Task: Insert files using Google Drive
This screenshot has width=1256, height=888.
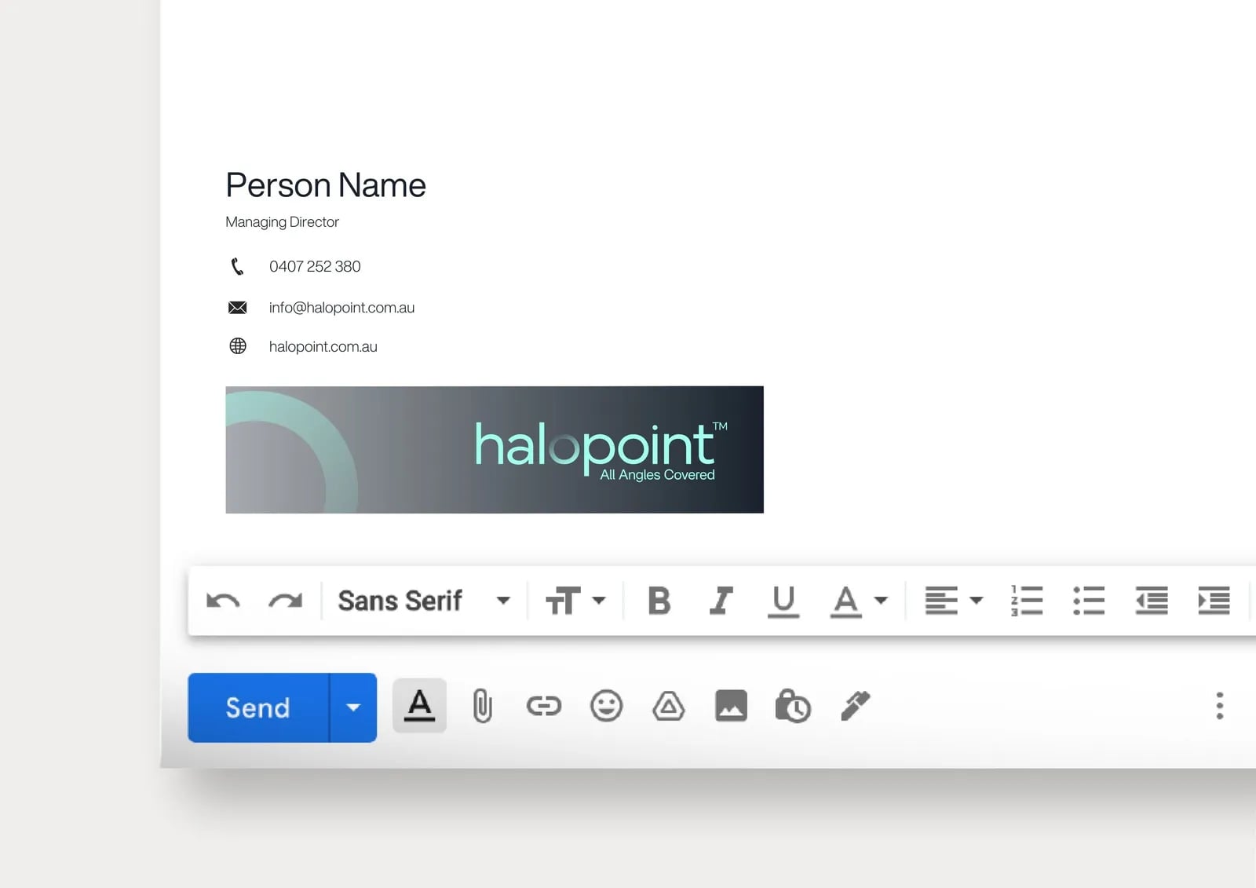Action: click(668, 706)
